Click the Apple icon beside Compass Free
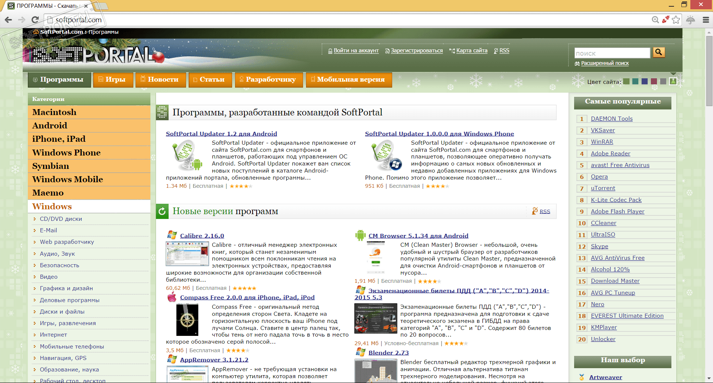713x383 pixels. [x=172, y=297]
